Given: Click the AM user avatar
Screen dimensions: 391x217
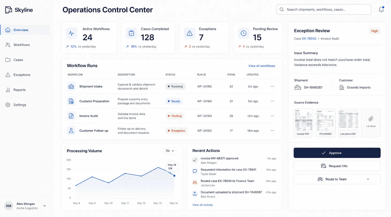Looking at the screenshot, I should pos(9,206).
